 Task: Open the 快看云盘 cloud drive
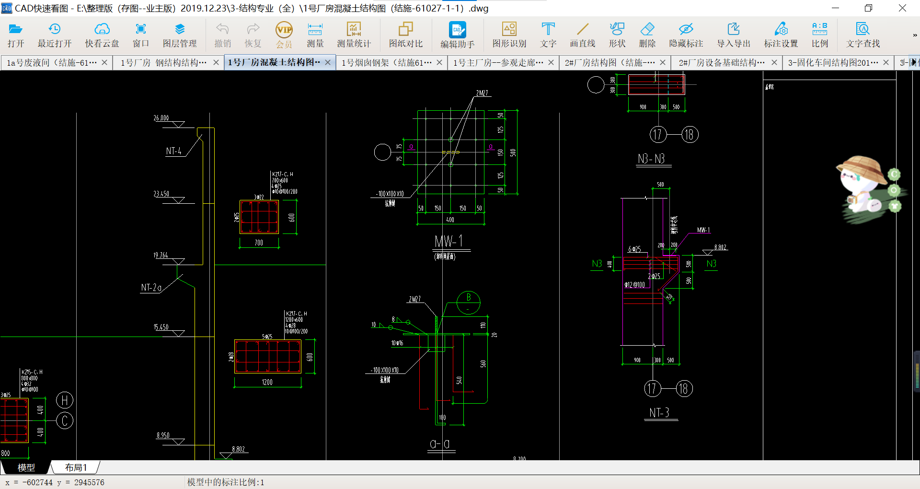point(102,35)
